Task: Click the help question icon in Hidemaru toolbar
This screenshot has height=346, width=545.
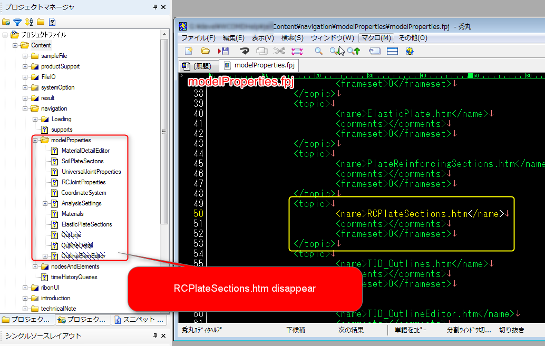Action: [x=410, y=51]
